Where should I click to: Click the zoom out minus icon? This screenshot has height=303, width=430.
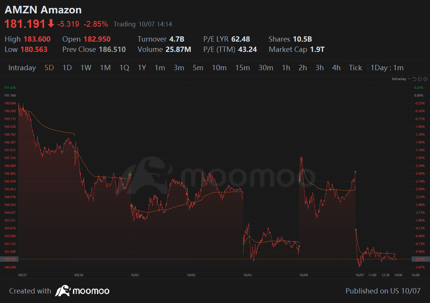420,79
